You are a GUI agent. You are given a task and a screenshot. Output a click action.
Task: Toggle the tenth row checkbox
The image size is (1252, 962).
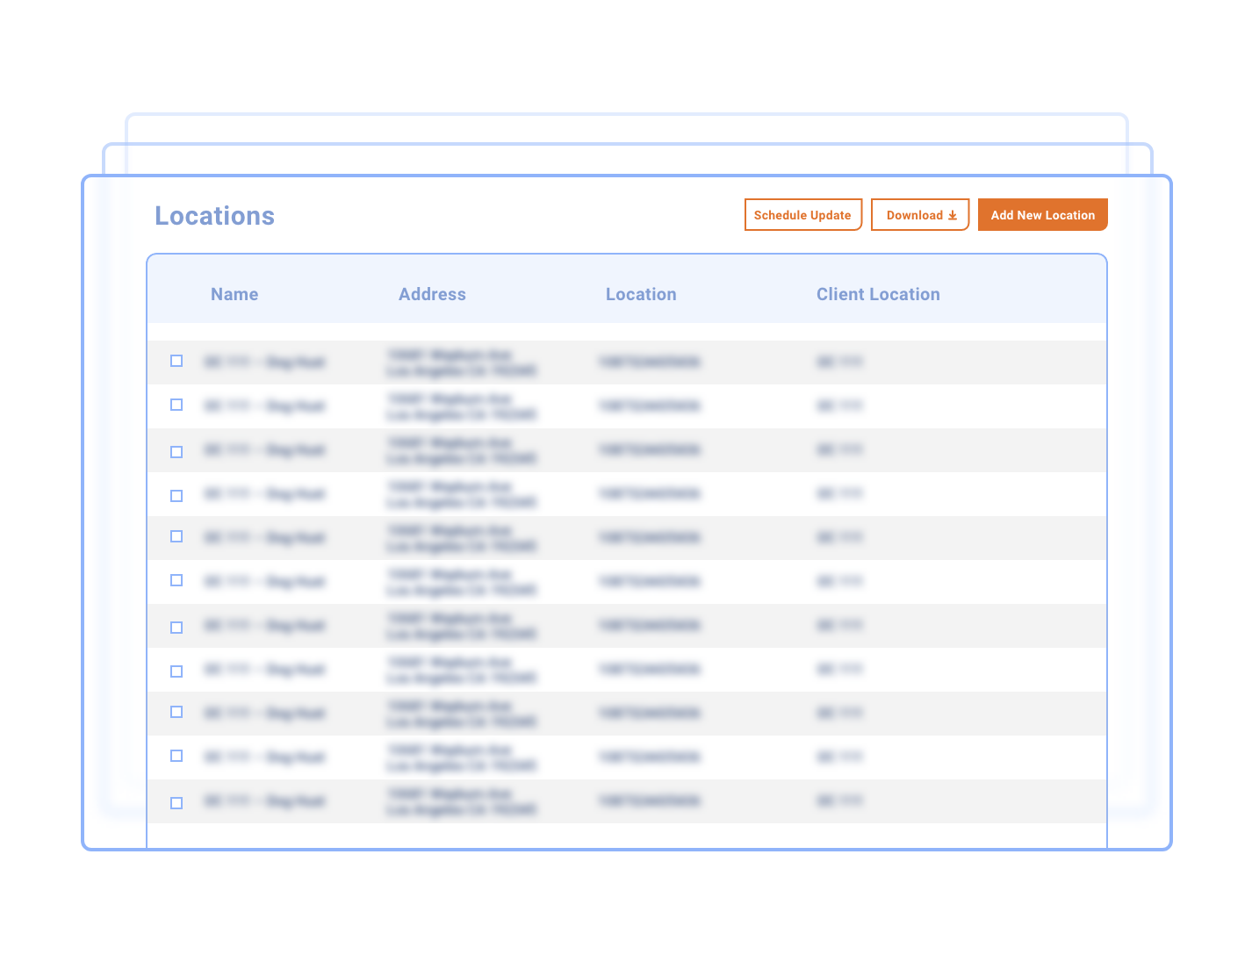176,756
